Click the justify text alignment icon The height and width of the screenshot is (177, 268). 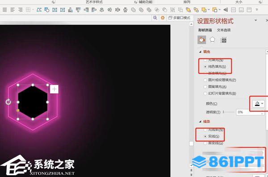pyautogui.click(x=4, y=10)
